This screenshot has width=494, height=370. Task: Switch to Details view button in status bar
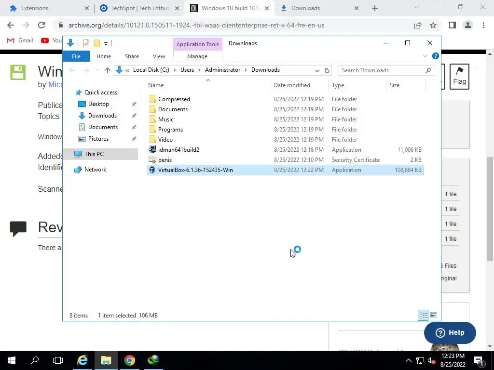coord(423,315)
